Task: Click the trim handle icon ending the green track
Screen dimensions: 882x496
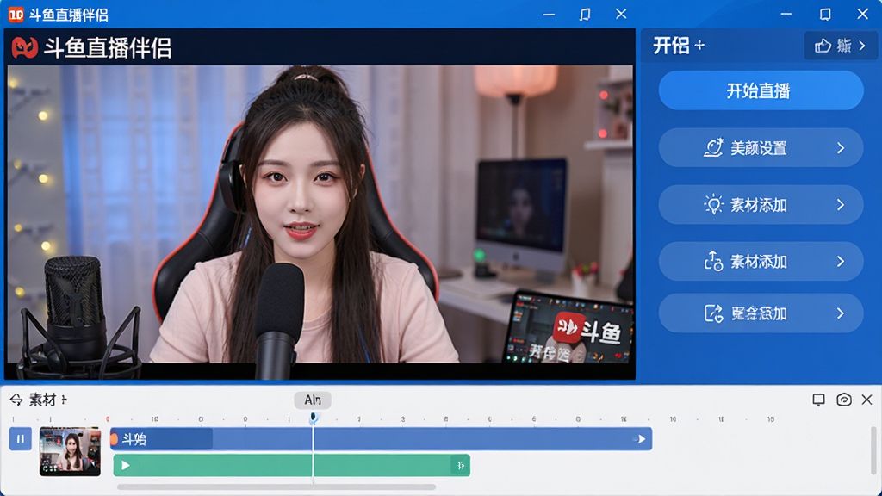Action: click(460, 466)
